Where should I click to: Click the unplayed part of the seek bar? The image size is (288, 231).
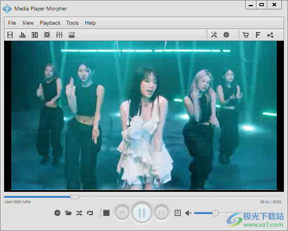[180, 197]
